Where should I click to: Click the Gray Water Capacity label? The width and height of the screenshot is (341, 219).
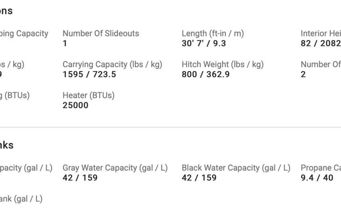[115, 168]
